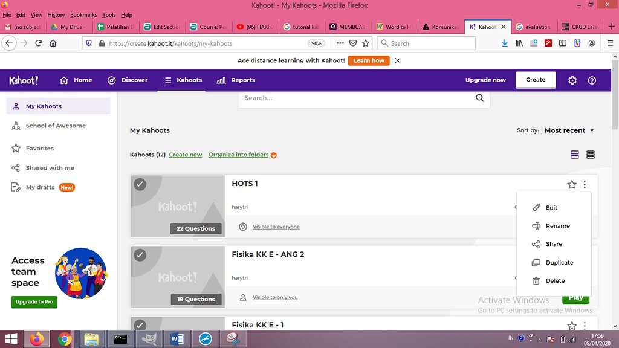The width and height of the screenshot is (619, 348).
Task: Click the search magnifier in Kahoot search
Action: [479, 98]
